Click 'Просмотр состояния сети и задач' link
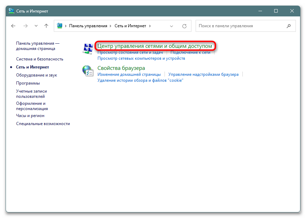The height and width of the screenshot is (218, 306). [x=130, y=52]
